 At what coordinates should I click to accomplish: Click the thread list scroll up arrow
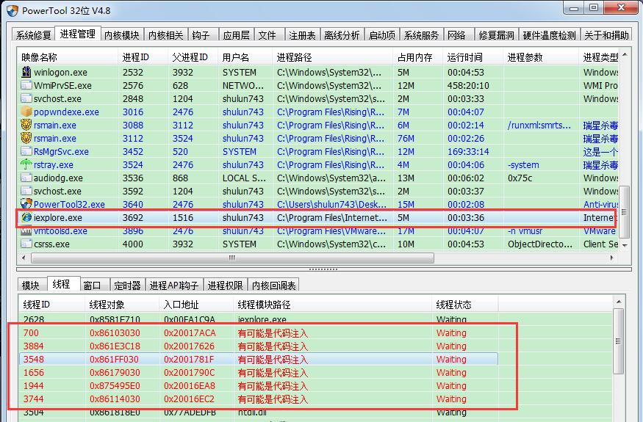619,302
